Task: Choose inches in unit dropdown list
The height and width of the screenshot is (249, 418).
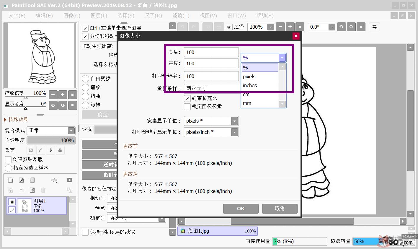Action: coord(260,85)
